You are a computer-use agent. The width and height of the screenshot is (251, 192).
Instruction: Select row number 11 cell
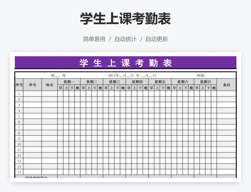[19, 150]
